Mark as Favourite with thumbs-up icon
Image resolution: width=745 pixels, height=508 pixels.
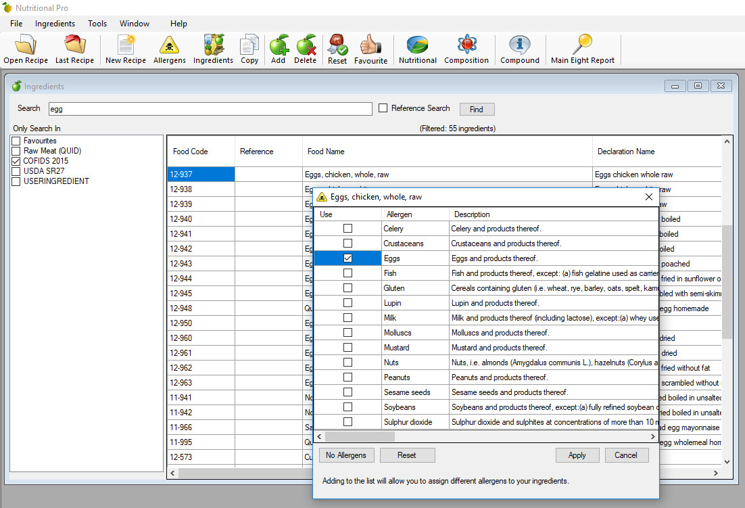370,49
